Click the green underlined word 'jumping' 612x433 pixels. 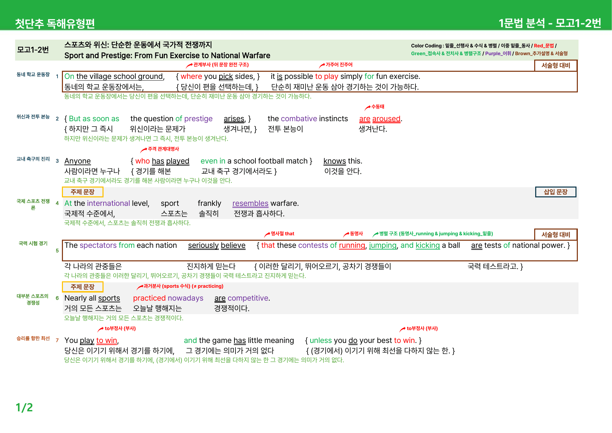pos(383,245)
